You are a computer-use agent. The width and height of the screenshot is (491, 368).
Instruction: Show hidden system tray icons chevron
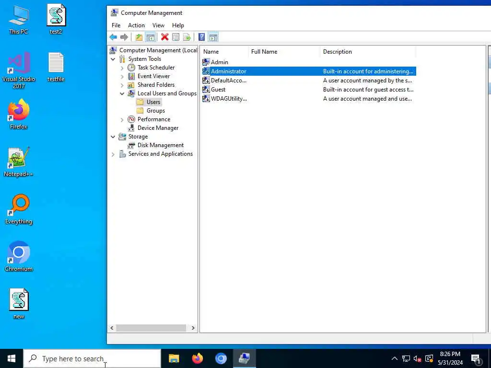coord(395,358)
